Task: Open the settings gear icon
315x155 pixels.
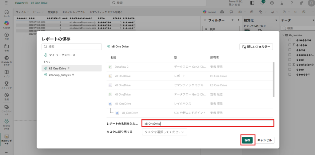Action: pos(272,3)
